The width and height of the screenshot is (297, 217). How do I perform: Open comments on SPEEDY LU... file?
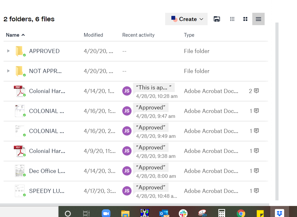pos(254,191)
